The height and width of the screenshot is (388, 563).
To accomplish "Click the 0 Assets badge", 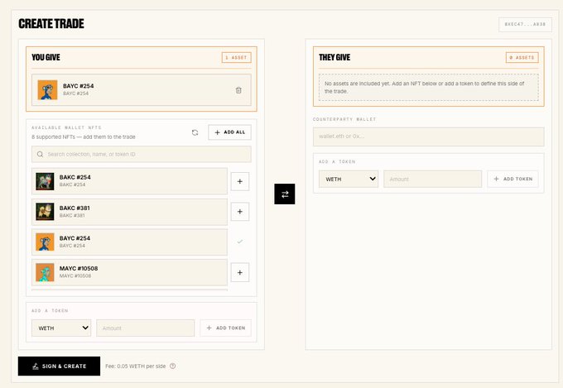I will pos(522,57).
